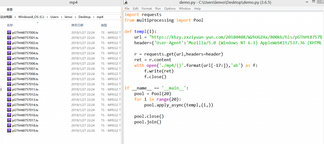Place cursor on 'import requests' line
Image resolution: width=324 pixels, height=144 pixels.
pyautogui.click(x=143, y=14)
